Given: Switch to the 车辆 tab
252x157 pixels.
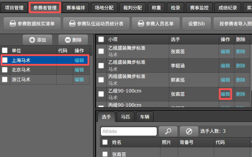Looking at the screenshot, I should (x=144, y=117).
